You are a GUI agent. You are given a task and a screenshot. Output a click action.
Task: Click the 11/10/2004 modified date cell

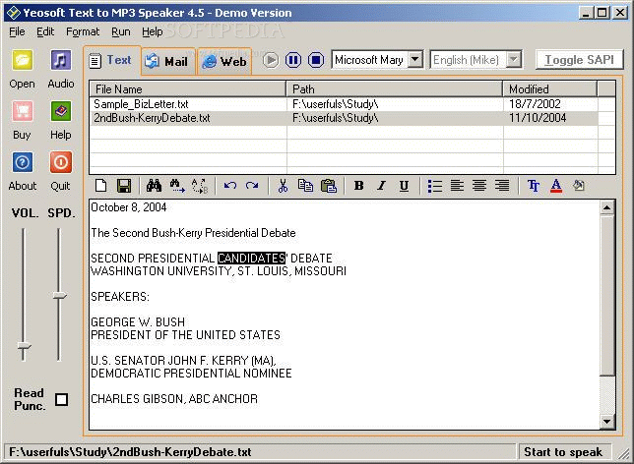[538, 118]
